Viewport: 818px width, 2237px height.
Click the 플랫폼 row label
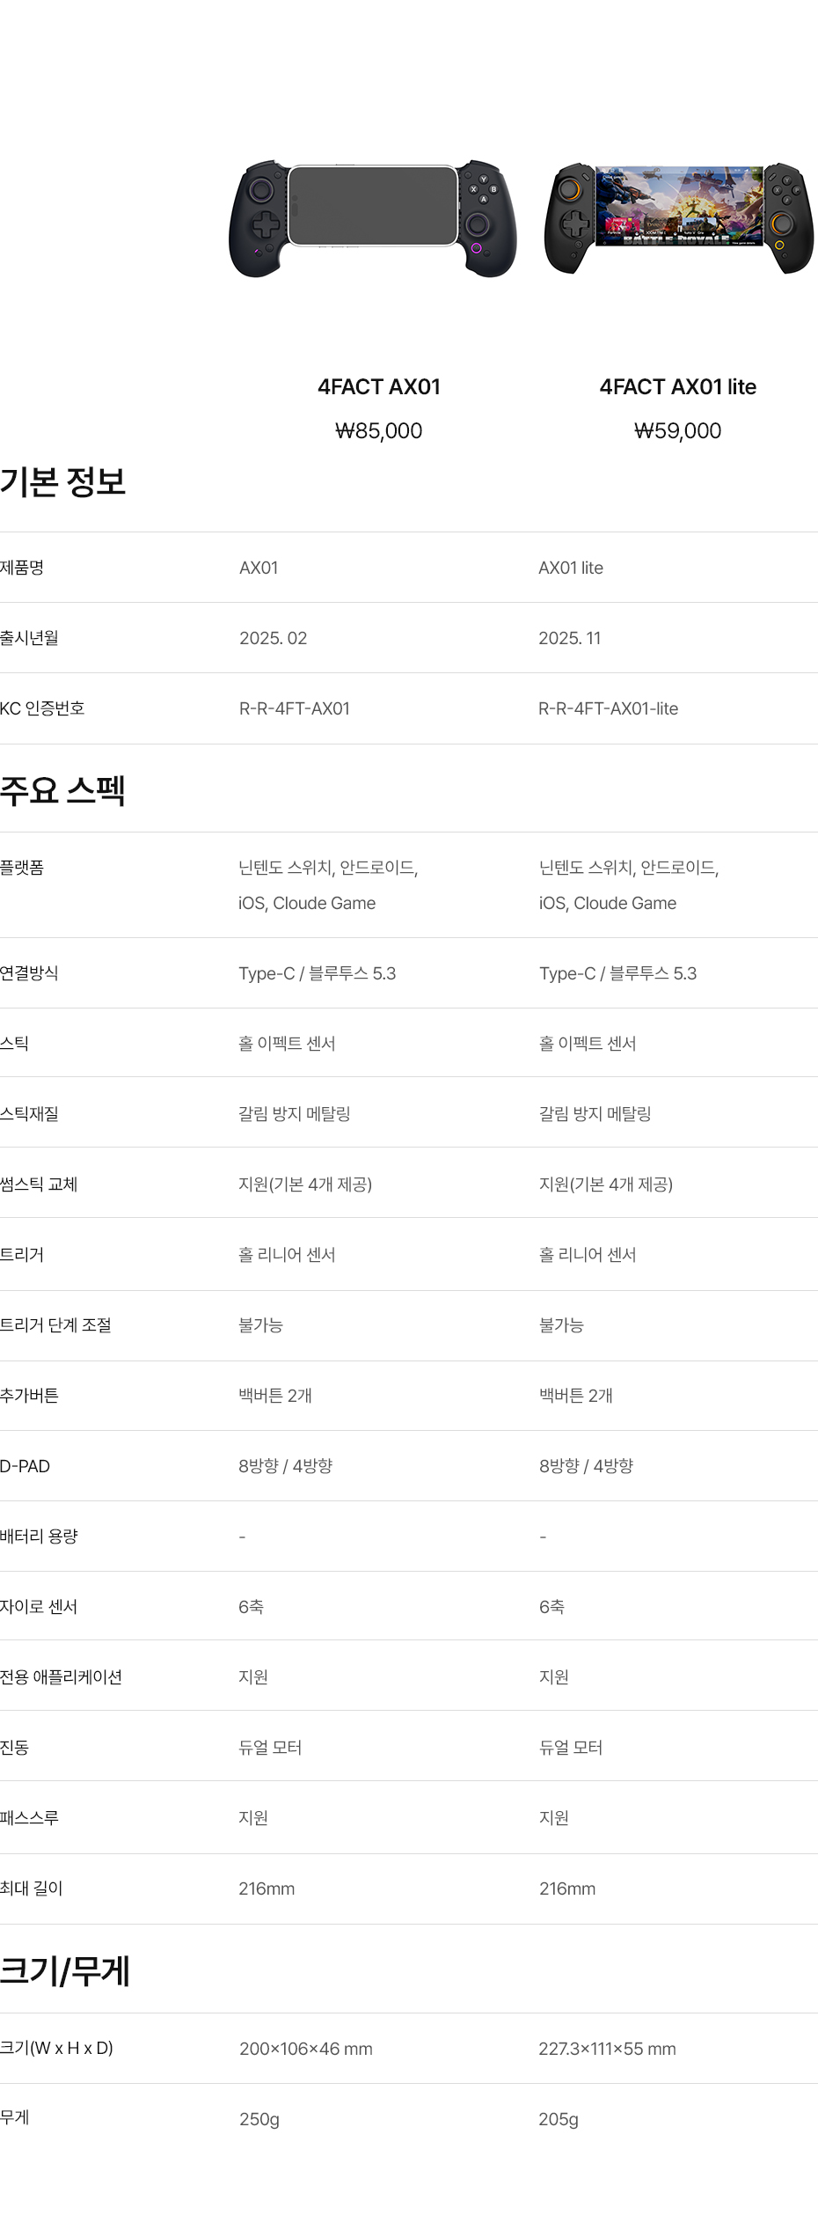point(22,868)
